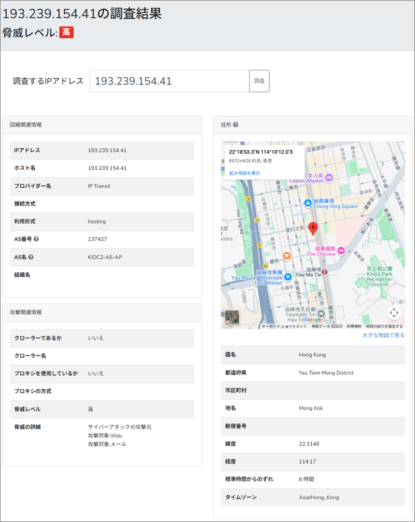
Task: Click the IP address input field
Action: coord(170,81)
